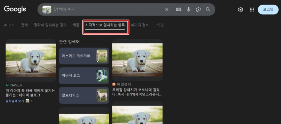Select related search 악바쉬 도그

click(84, 76)
